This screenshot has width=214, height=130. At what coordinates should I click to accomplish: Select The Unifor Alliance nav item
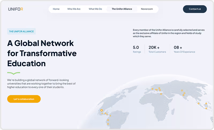coord(122,9)
